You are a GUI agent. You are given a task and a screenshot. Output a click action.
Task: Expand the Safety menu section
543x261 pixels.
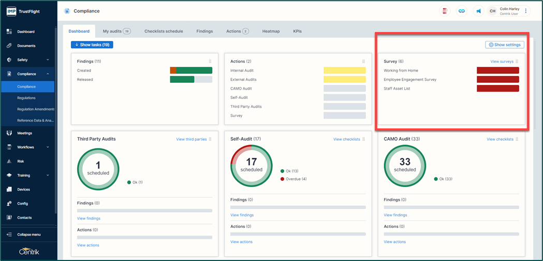48,60
